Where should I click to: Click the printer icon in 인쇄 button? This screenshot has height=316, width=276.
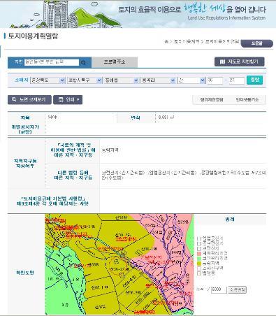[61, 100]
